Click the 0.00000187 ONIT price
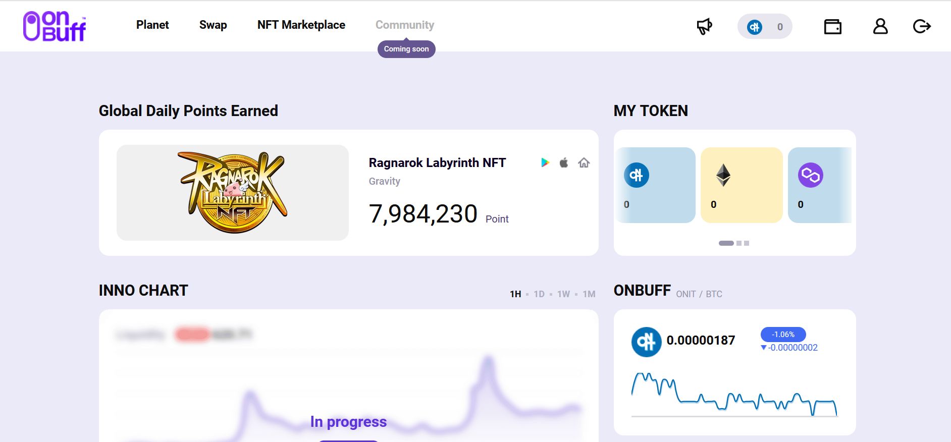The height and width of the screenshot is (442, 951). coord(701,340)
